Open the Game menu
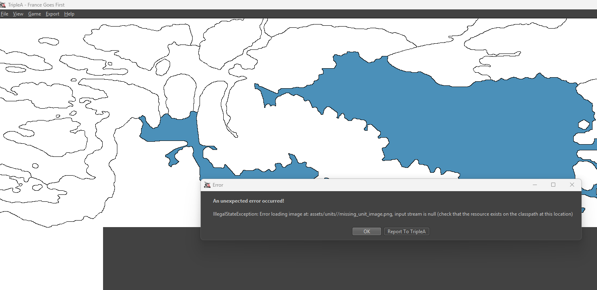This screenshot has height=290, width=597. pos(34,14)
